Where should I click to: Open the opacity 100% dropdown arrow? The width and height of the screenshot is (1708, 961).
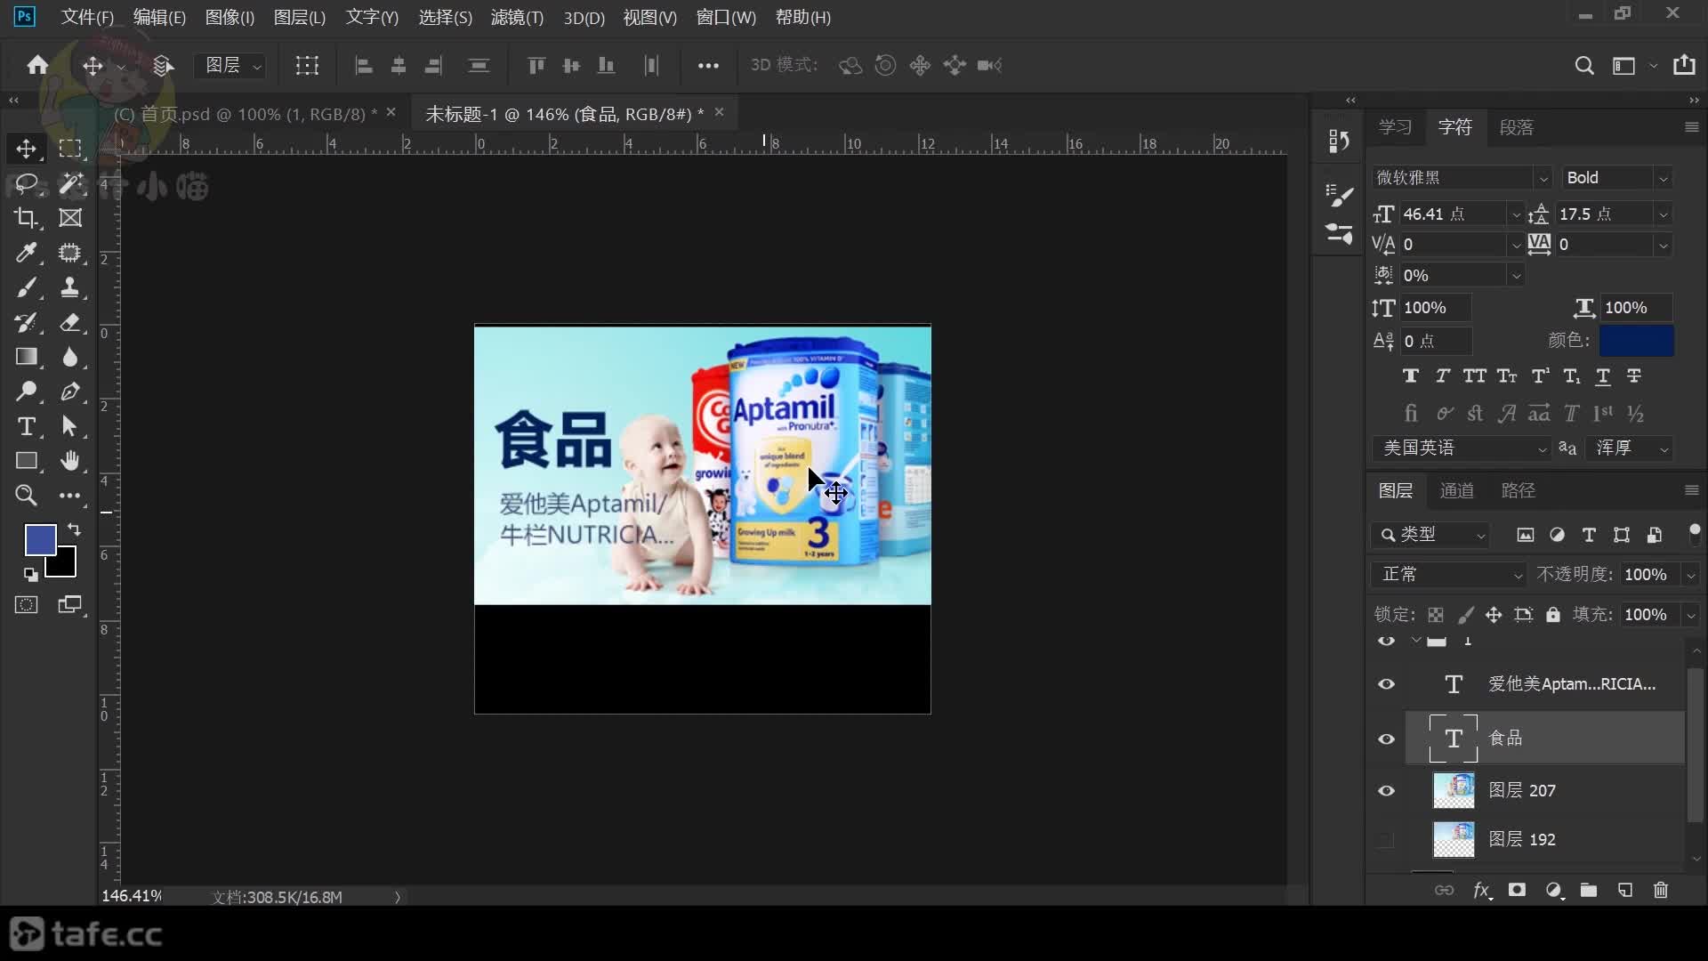pos(1690,575)
